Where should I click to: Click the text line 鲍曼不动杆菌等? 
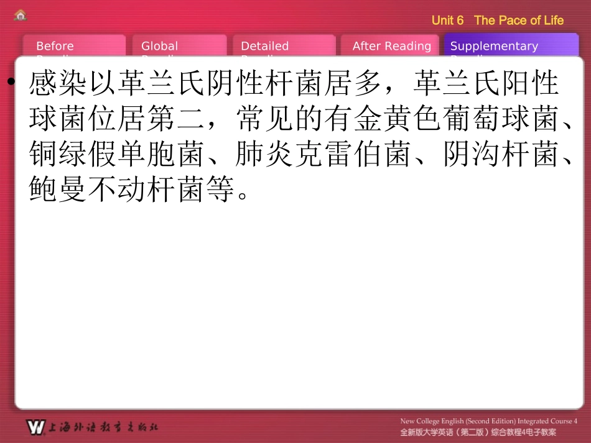pos(138,189)
